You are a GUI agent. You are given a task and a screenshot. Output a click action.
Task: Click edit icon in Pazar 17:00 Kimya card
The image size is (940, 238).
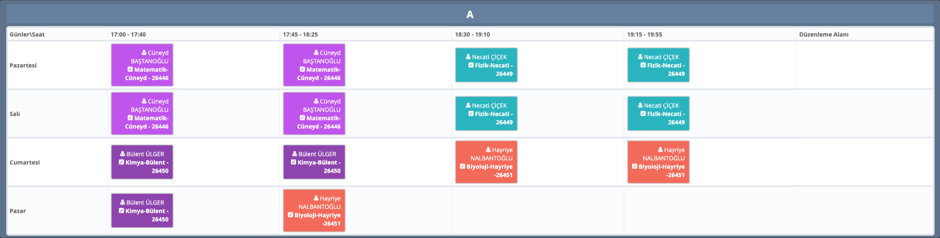tap(121, 211)
